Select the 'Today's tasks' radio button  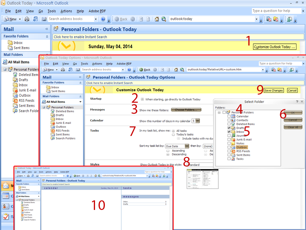pos(173,134)
